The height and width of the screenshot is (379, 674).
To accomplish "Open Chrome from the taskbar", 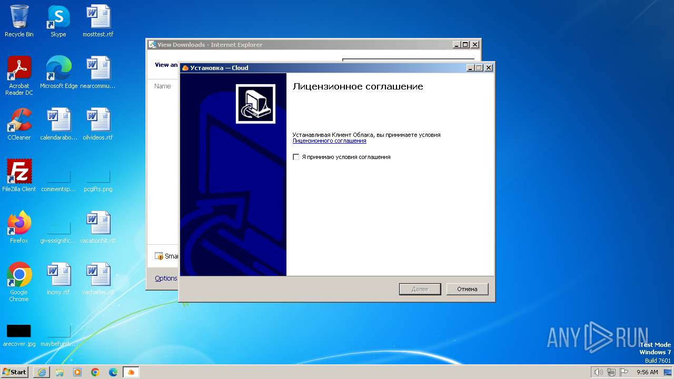I will tap(95, 372).
